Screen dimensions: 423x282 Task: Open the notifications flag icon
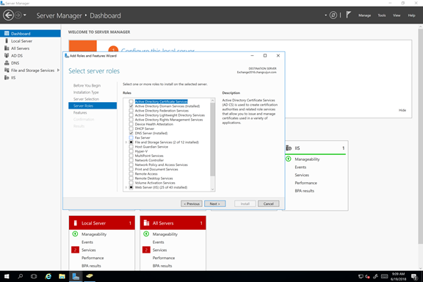click(348, 15)
